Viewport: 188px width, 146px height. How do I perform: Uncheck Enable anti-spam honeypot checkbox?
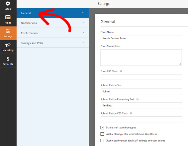(102, 128)
